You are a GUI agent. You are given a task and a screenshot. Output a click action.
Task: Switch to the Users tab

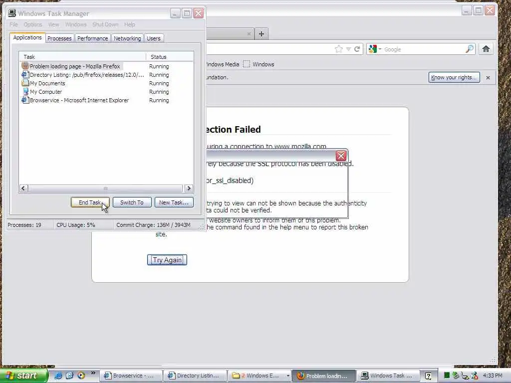coord(154,38)
